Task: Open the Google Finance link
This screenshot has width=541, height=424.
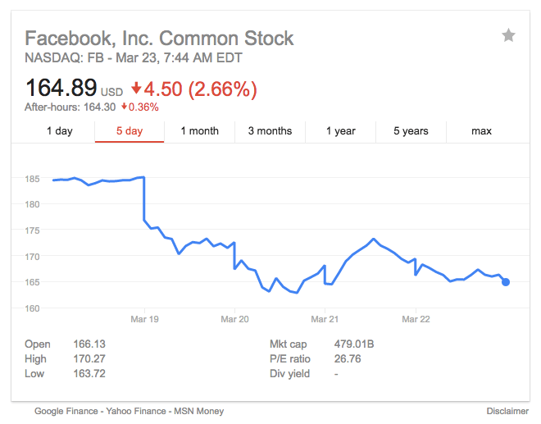Action: point(66,411)
